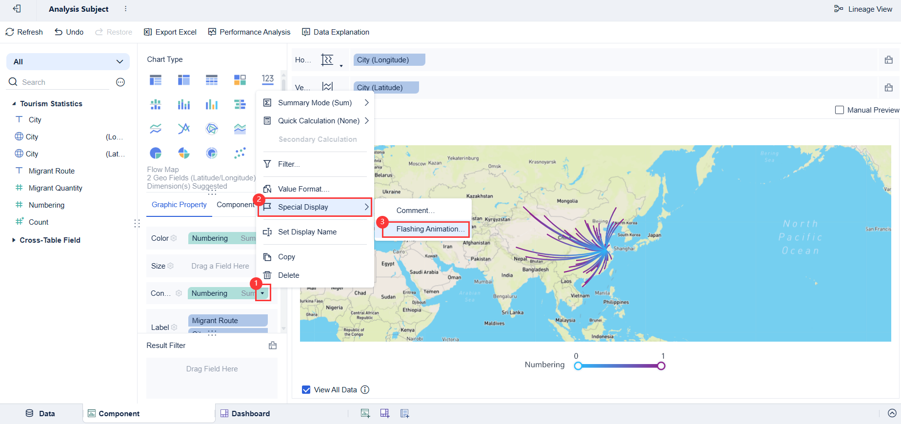Choose Delete from the context menu
901x424 pixels.
pyautogui.click(x=316, y=275)
